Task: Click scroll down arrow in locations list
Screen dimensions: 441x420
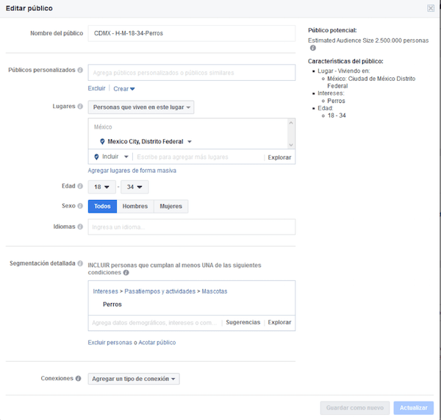Action: click(291, 145)
